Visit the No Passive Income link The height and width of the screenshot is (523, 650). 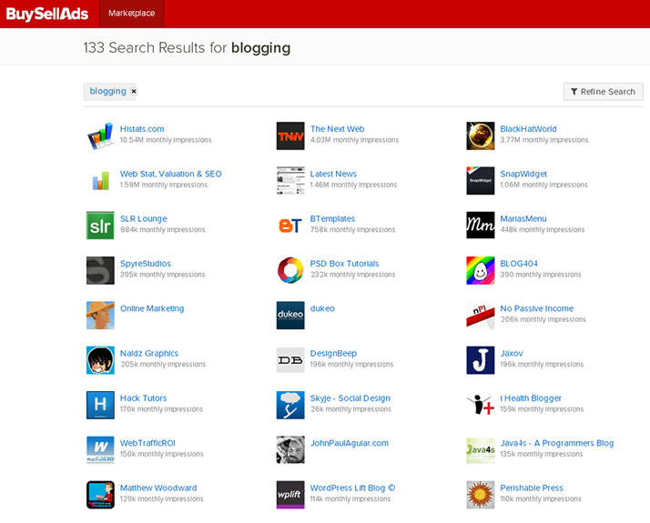click(x=536, y=308)
